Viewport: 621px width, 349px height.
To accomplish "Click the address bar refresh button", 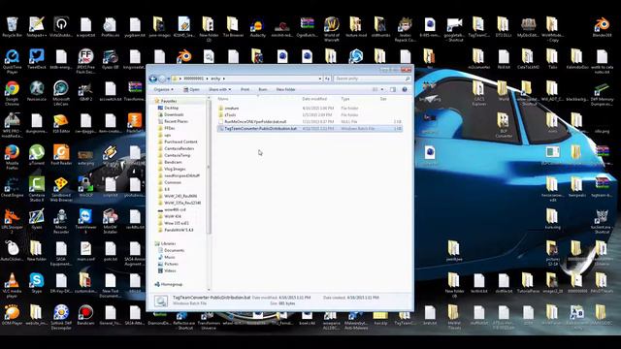I will point(328,79).
